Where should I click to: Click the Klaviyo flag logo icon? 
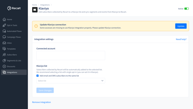point(35,10)
